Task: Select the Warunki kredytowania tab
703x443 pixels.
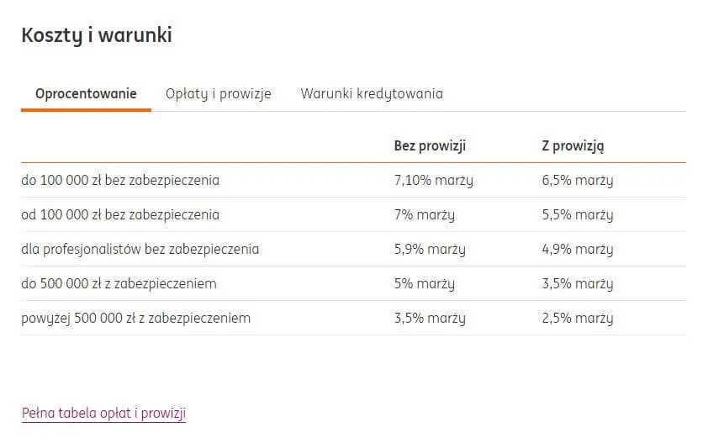Action: pos(371,93)
